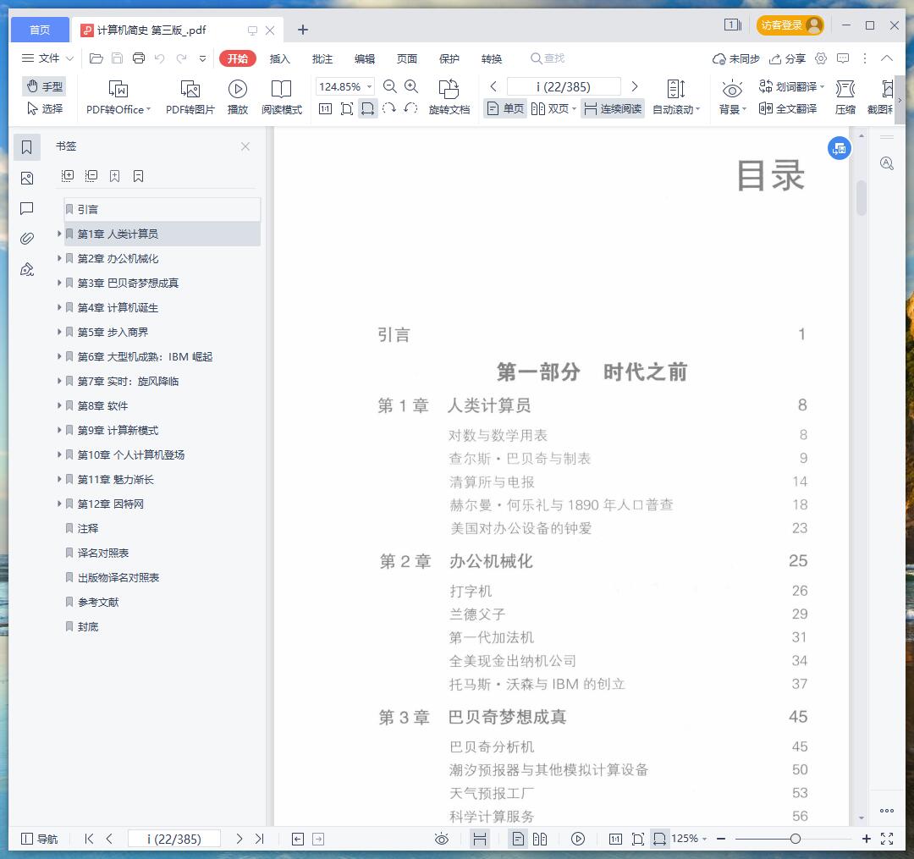Open the 文件 file menu
914x859 pixels.
pos(47,58)
